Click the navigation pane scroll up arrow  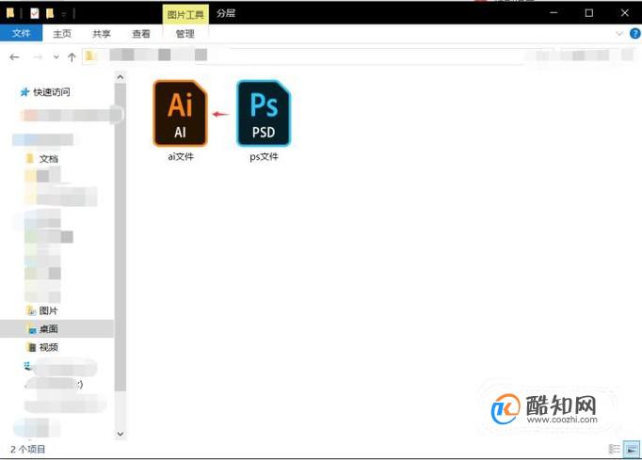(x=120, y=77)
